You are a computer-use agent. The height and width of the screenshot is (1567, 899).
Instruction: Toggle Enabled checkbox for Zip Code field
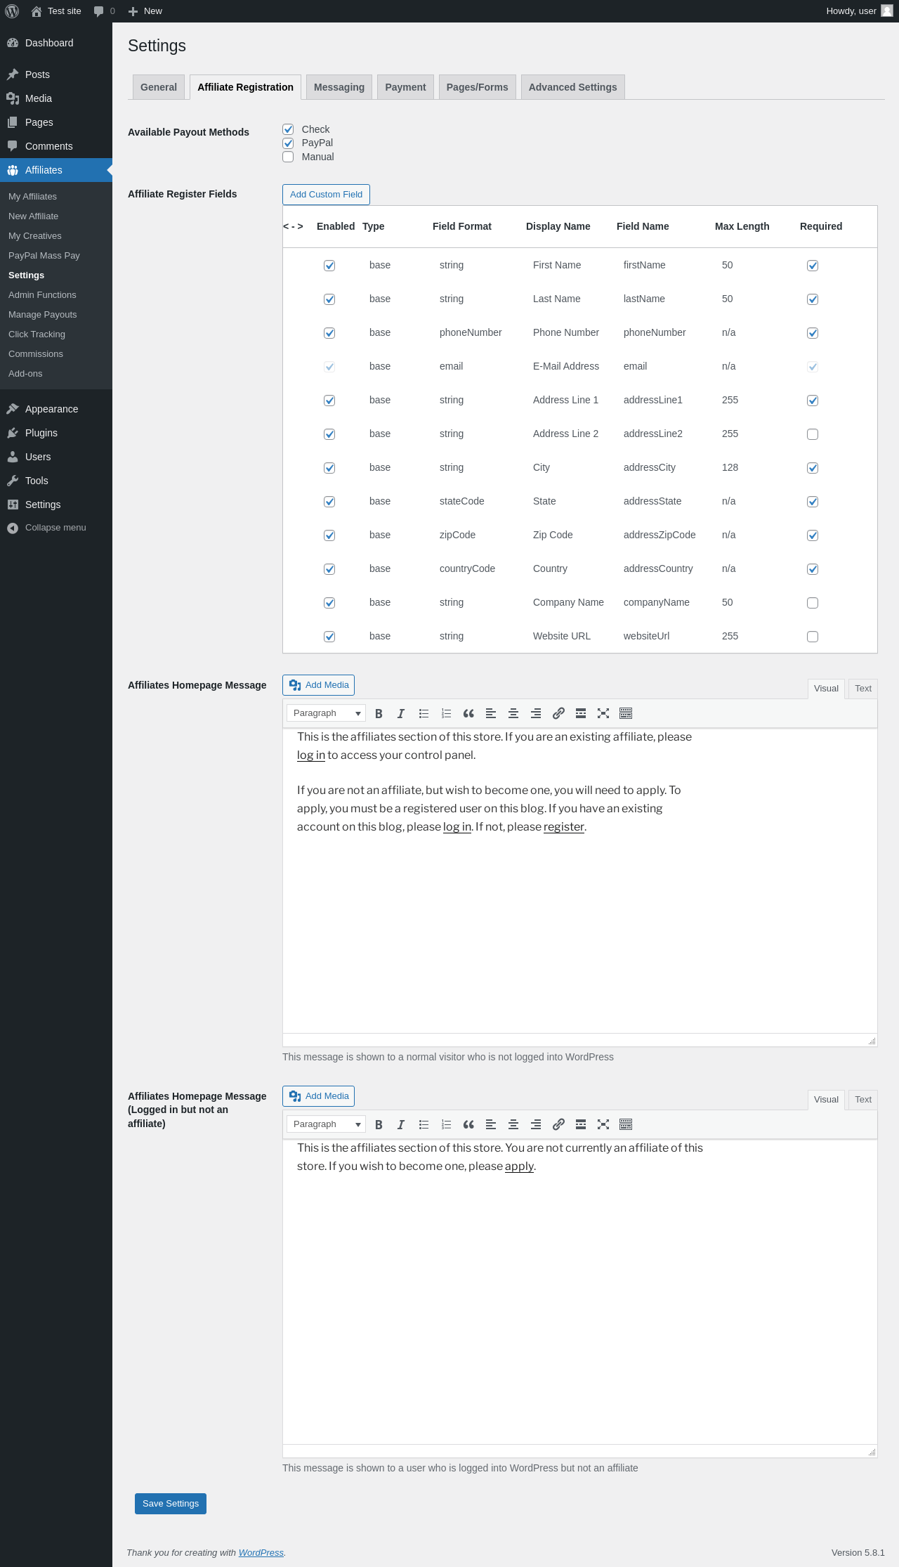tap(329, 535)
